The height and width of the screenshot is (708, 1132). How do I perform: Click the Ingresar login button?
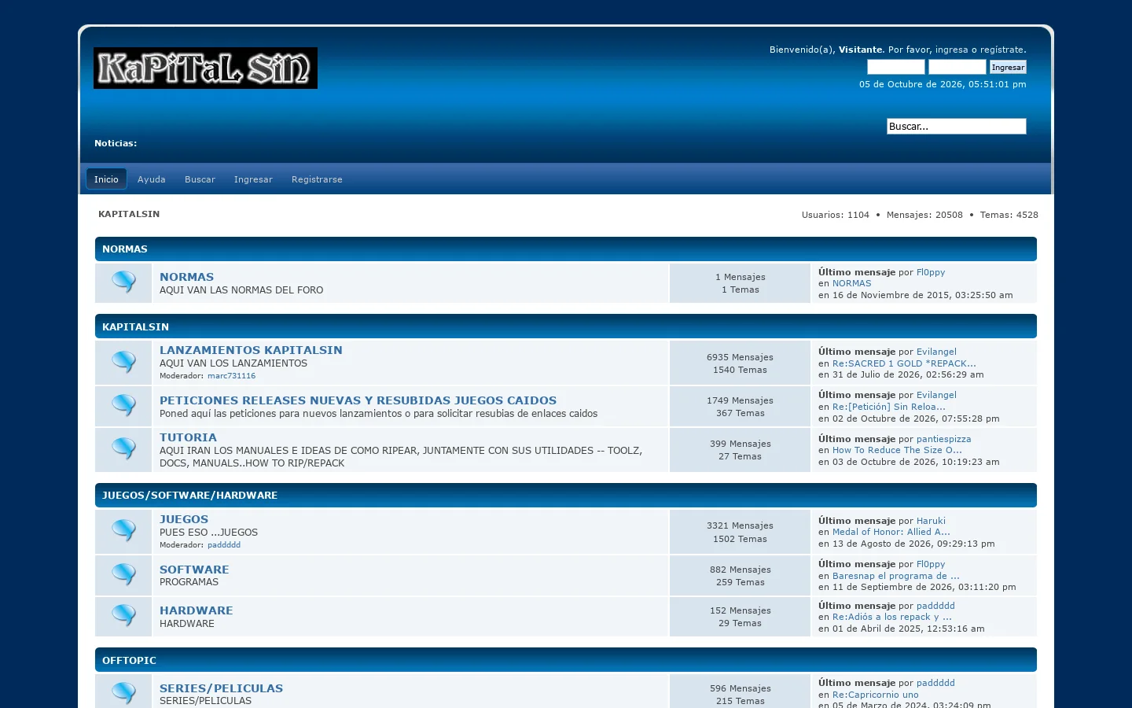pyautogui.click(x=1008, y=67)
